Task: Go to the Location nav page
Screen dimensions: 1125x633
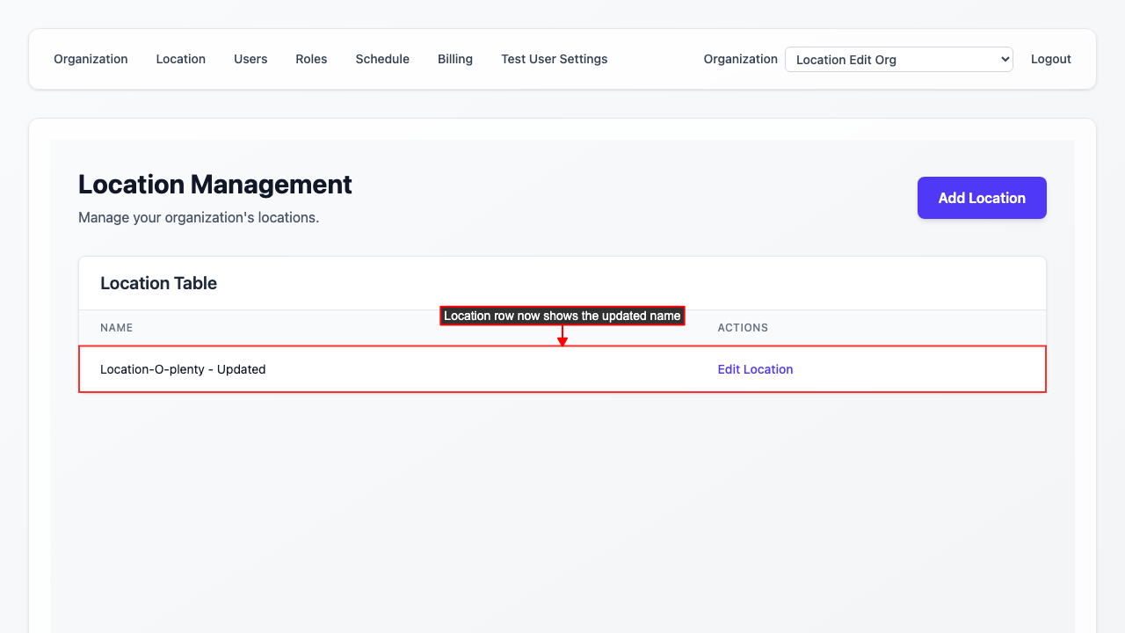Action: click(x=180, y=59)
